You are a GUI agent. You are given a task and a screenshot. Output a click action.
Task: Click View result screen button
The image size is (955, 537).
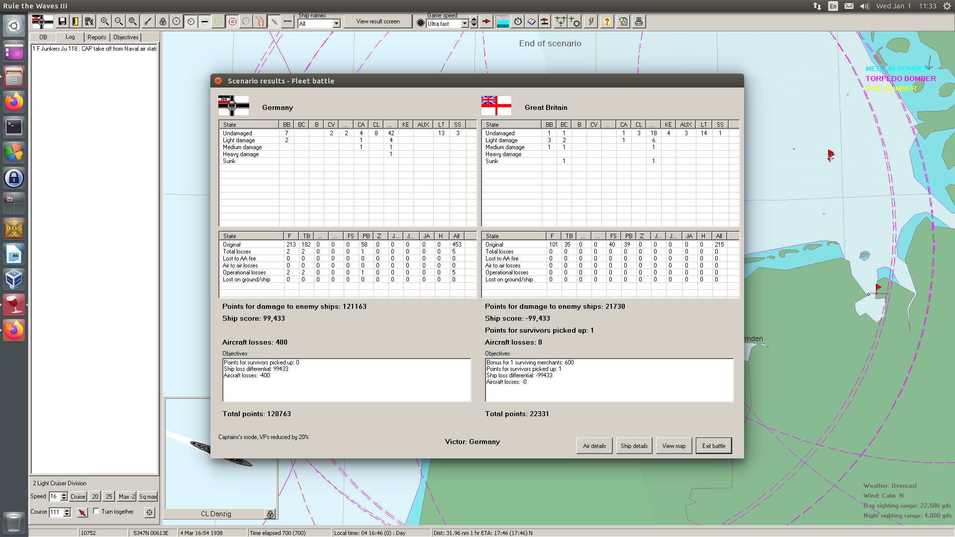click(378, 21)
